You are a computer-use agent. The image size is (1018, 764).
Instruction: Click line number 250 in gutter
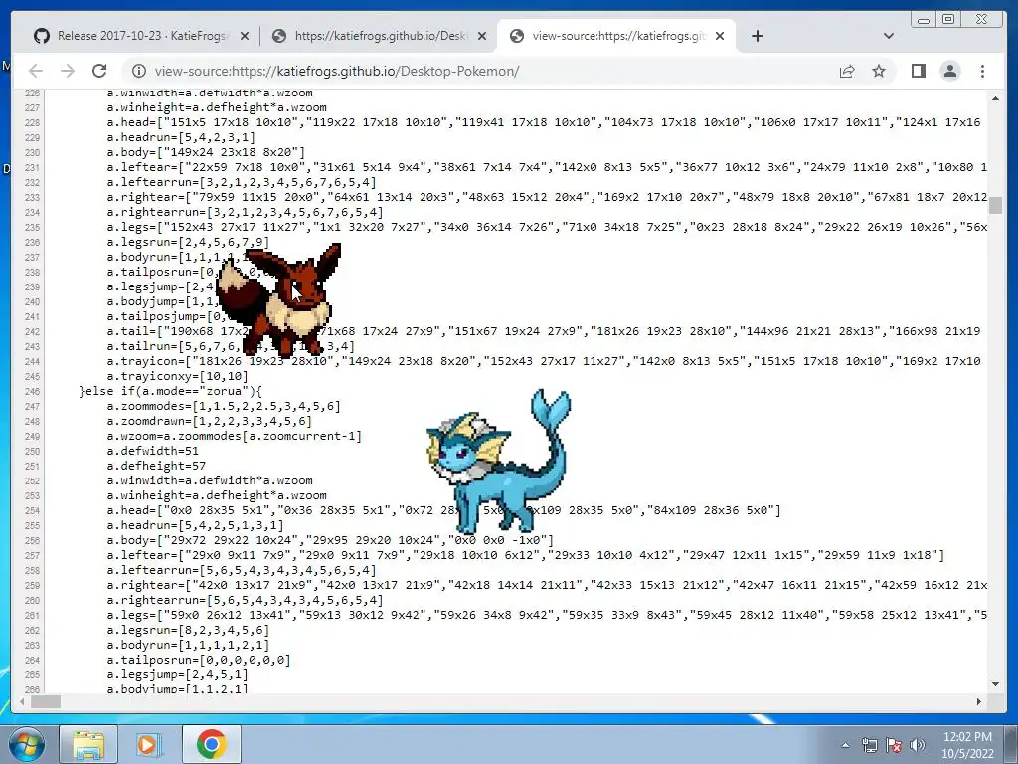[33, 452]
